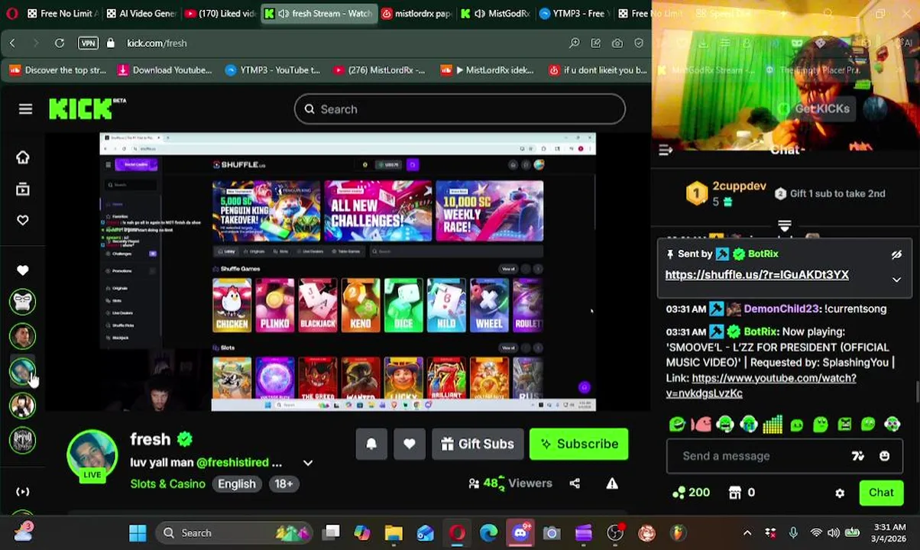This screenshot has height=550, width=920.
Task: Toggle the VPN badge in address bar
Action: 89,43
